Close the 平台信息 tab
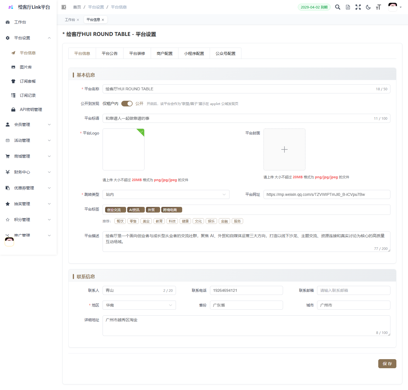 click(x=103, y=20)
